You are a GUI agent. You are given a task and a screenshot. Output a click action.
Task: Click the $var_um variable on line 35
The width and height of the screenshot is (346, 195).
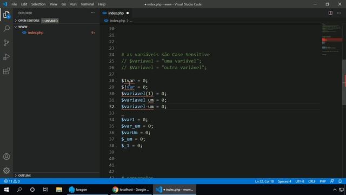pos(131,126)
